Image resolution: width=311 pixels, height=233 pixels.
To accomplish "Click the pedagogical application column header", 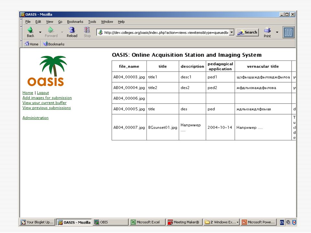I will [x=220, y=66].
